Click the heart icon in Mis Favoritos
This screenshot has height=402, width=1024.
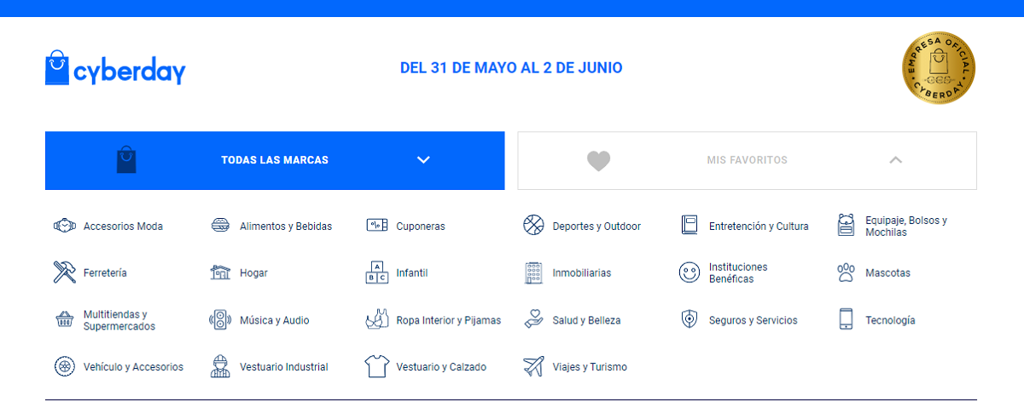coord(599,160)
